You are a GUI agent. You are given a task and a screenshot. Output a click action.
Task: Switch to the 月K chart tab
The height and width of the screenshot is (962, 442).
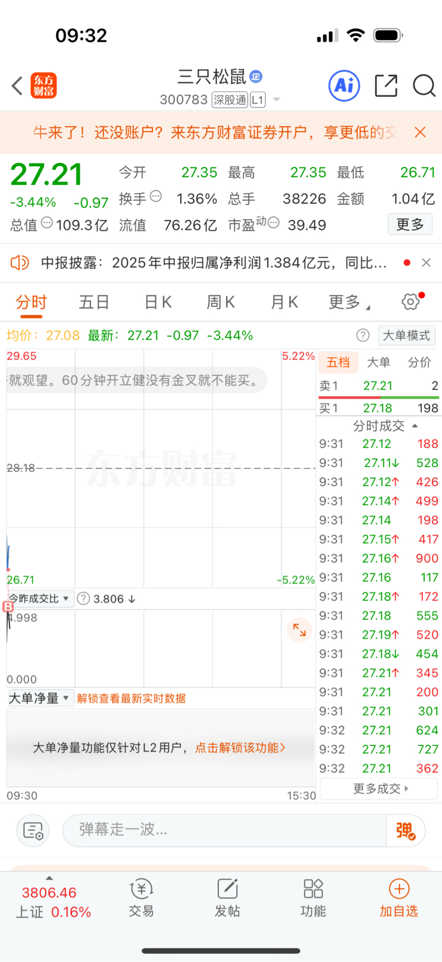[284, 302]
